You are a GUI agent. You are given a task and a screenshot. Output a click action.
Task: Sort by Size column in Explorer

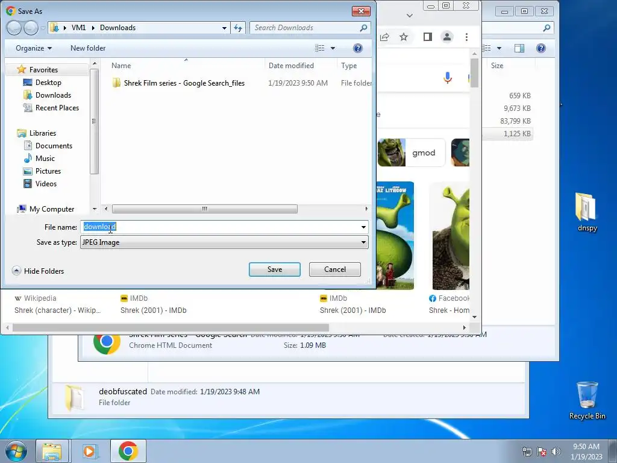[x=497, y=65]
